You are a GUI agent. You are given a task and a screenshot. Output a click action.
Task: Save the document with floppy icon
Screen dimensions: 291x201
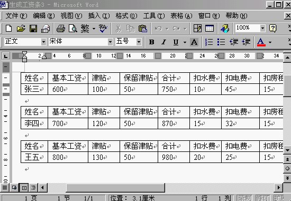(33, 28)
